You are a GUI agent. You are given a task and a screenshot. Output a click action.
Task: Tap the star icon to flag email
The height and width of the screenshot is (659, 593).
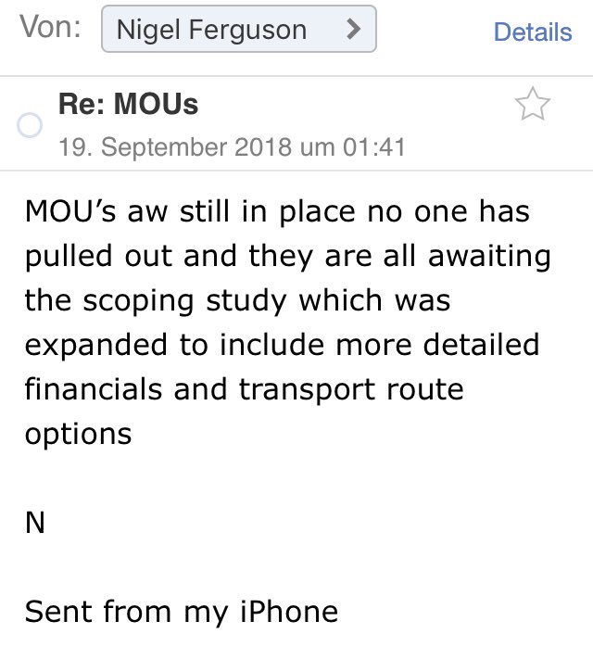[532, 105]
